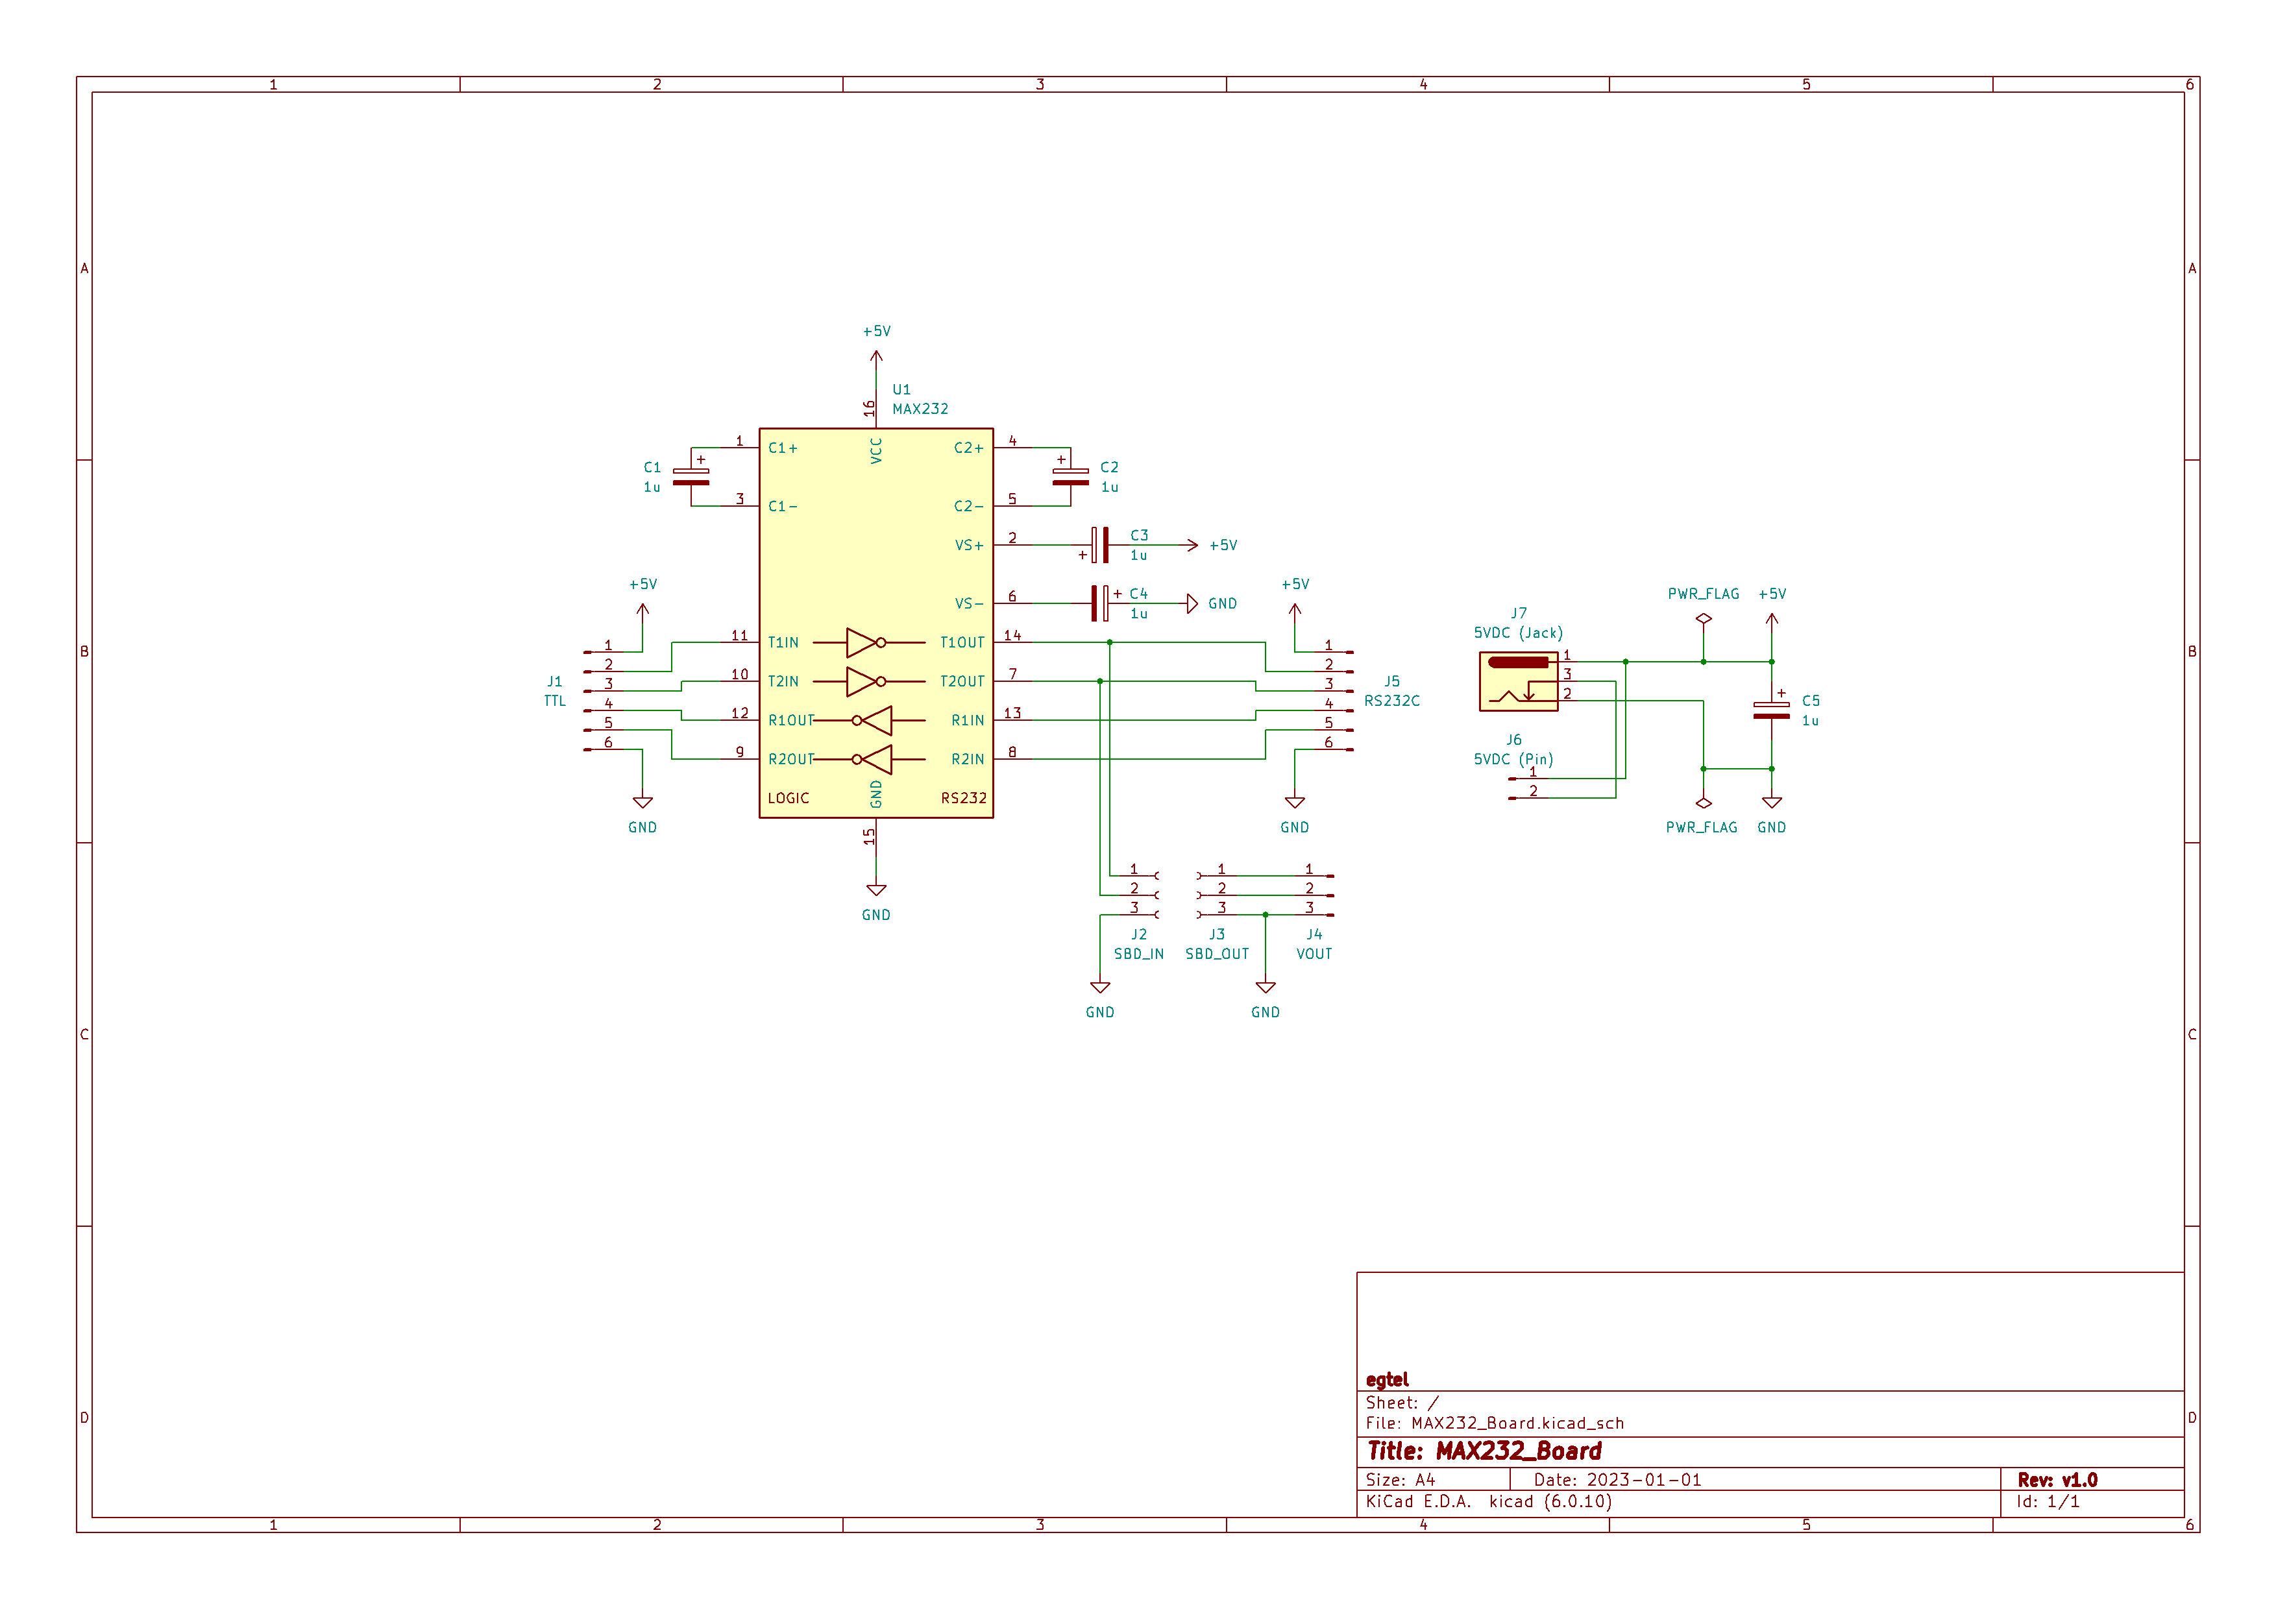This screenshot has height=1609, width=2276.
Task: Select the lower PWR_FLAG symbol near GND
Action: tap(1703, 803)
